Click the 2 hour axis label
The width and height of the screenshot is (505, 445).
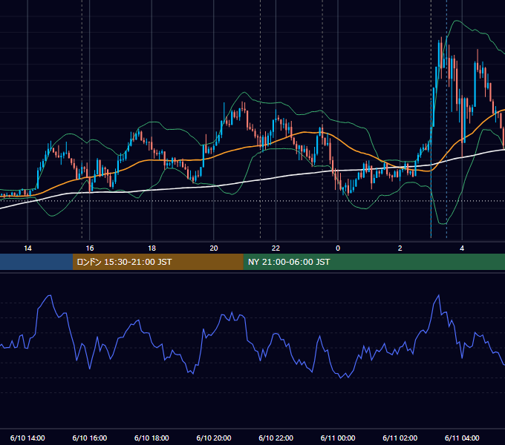click(x=400, y=248)
